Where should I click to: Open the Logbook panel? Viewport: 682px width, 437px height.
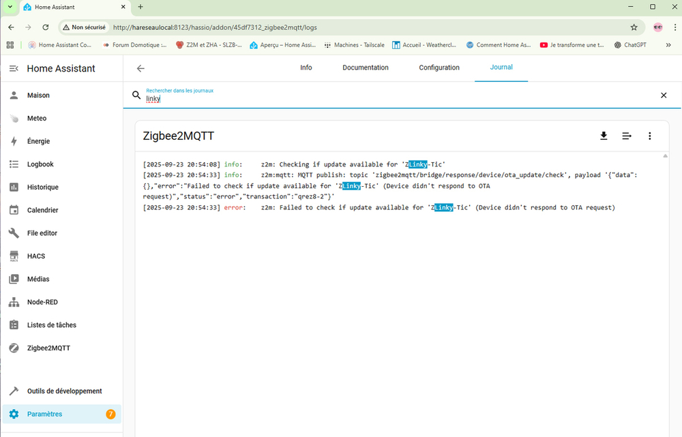coord(62,164)
